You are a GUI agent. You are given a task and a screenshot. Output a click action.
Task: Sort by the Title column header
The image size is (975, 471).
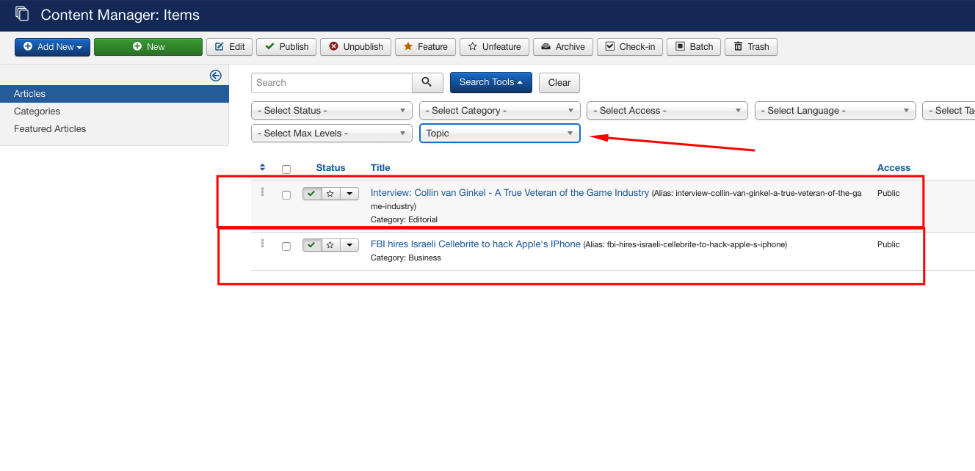[380, 168]
